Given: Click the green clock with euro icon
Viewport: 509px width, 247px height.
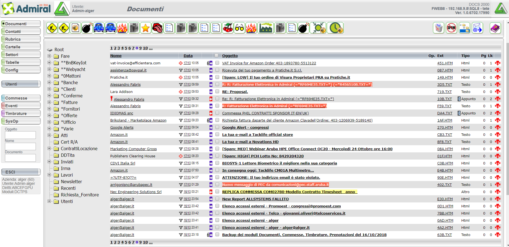Looking at the screenshot, I should (335, 28).
